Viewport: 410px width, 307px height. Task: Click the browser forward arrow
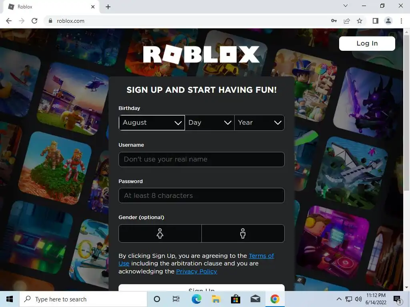point(22,21)
